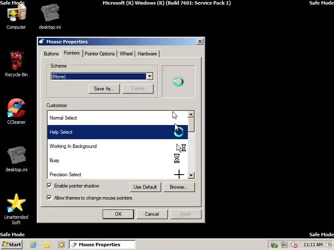Select Working In Background row

pos(118,146)
